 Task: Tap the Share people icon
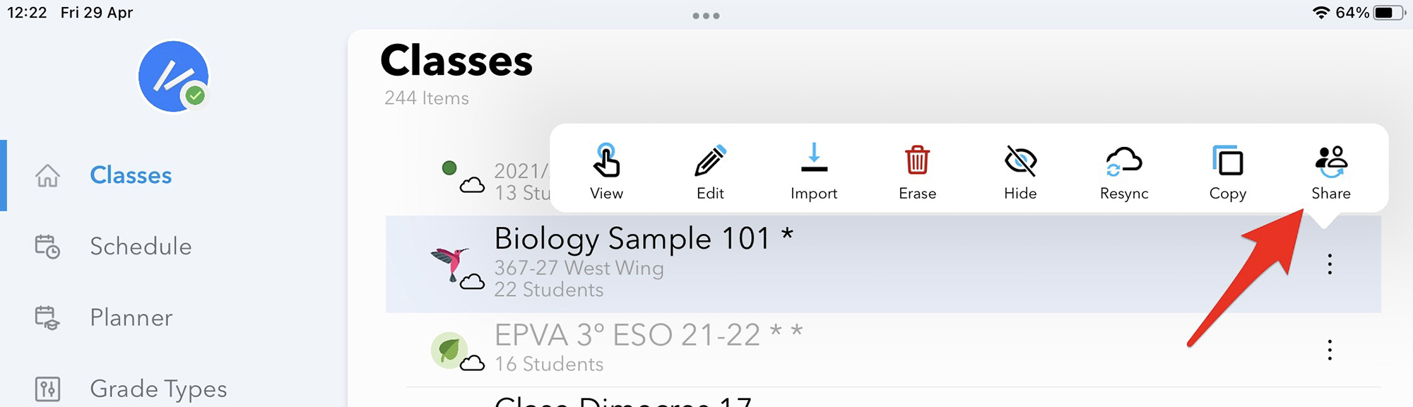tap(1331, 161)
